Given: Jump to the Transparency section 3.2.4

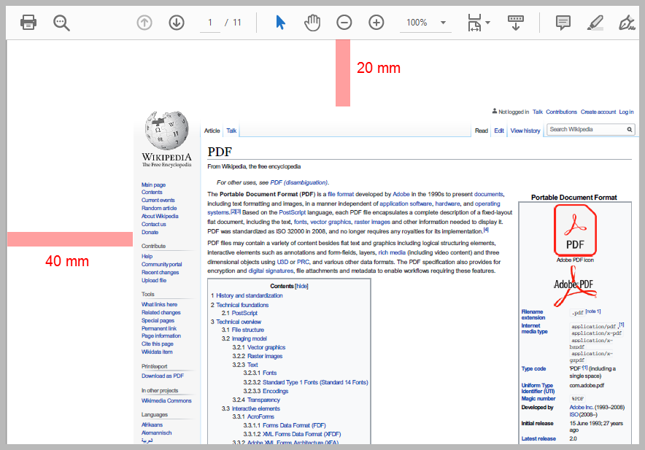Looking at the screenshot, I should (x=263, y=400).
